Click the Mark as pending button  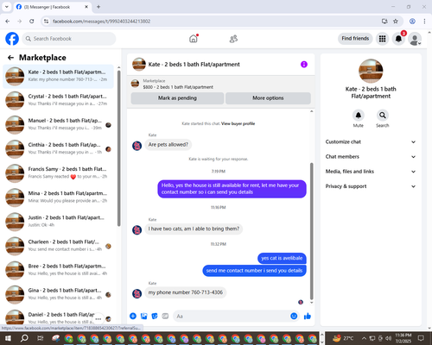(177, 98)
